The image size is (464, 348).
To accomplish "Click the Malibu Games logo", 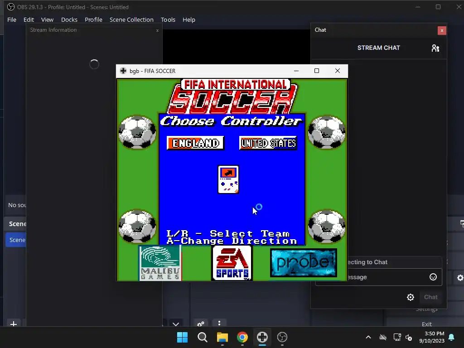I will [x=160, y=263].
